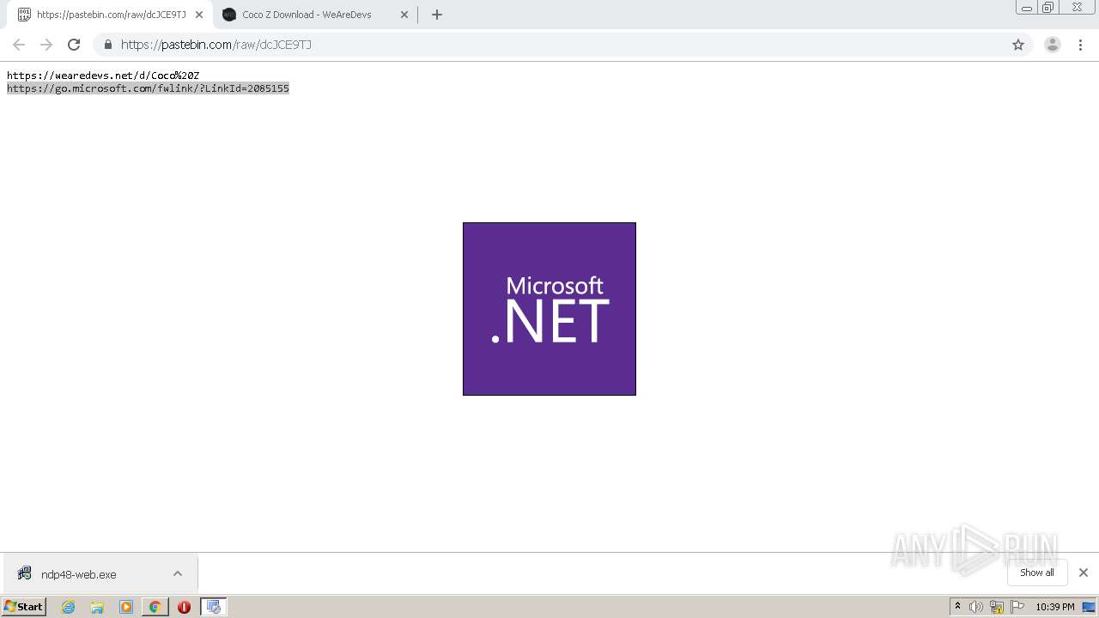This screenshot has width=1099, height=618.
Task: Click the Microsoft .NET splash image
Action: pyautogui.click(x=549, y=309)
